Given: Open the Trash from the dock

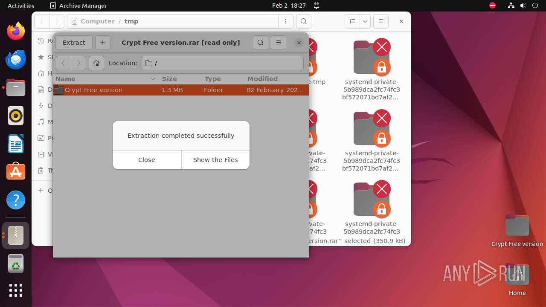Looking at the screenshot, I should coord(16,264).
